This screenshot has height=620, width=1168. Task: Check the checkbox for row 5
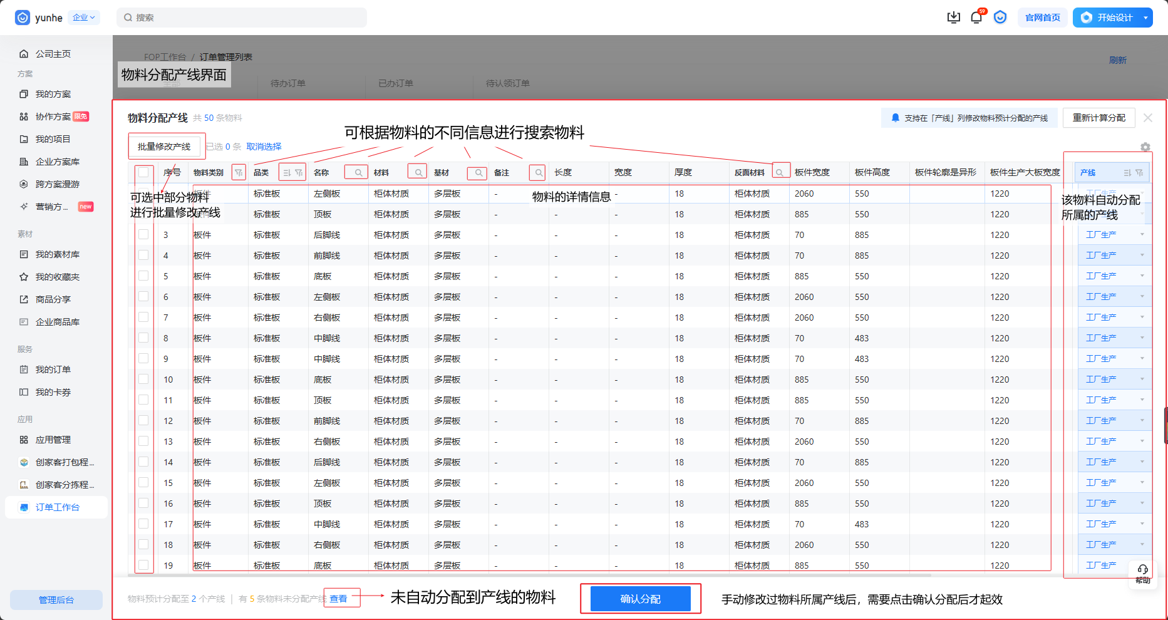tap(144, 276)
